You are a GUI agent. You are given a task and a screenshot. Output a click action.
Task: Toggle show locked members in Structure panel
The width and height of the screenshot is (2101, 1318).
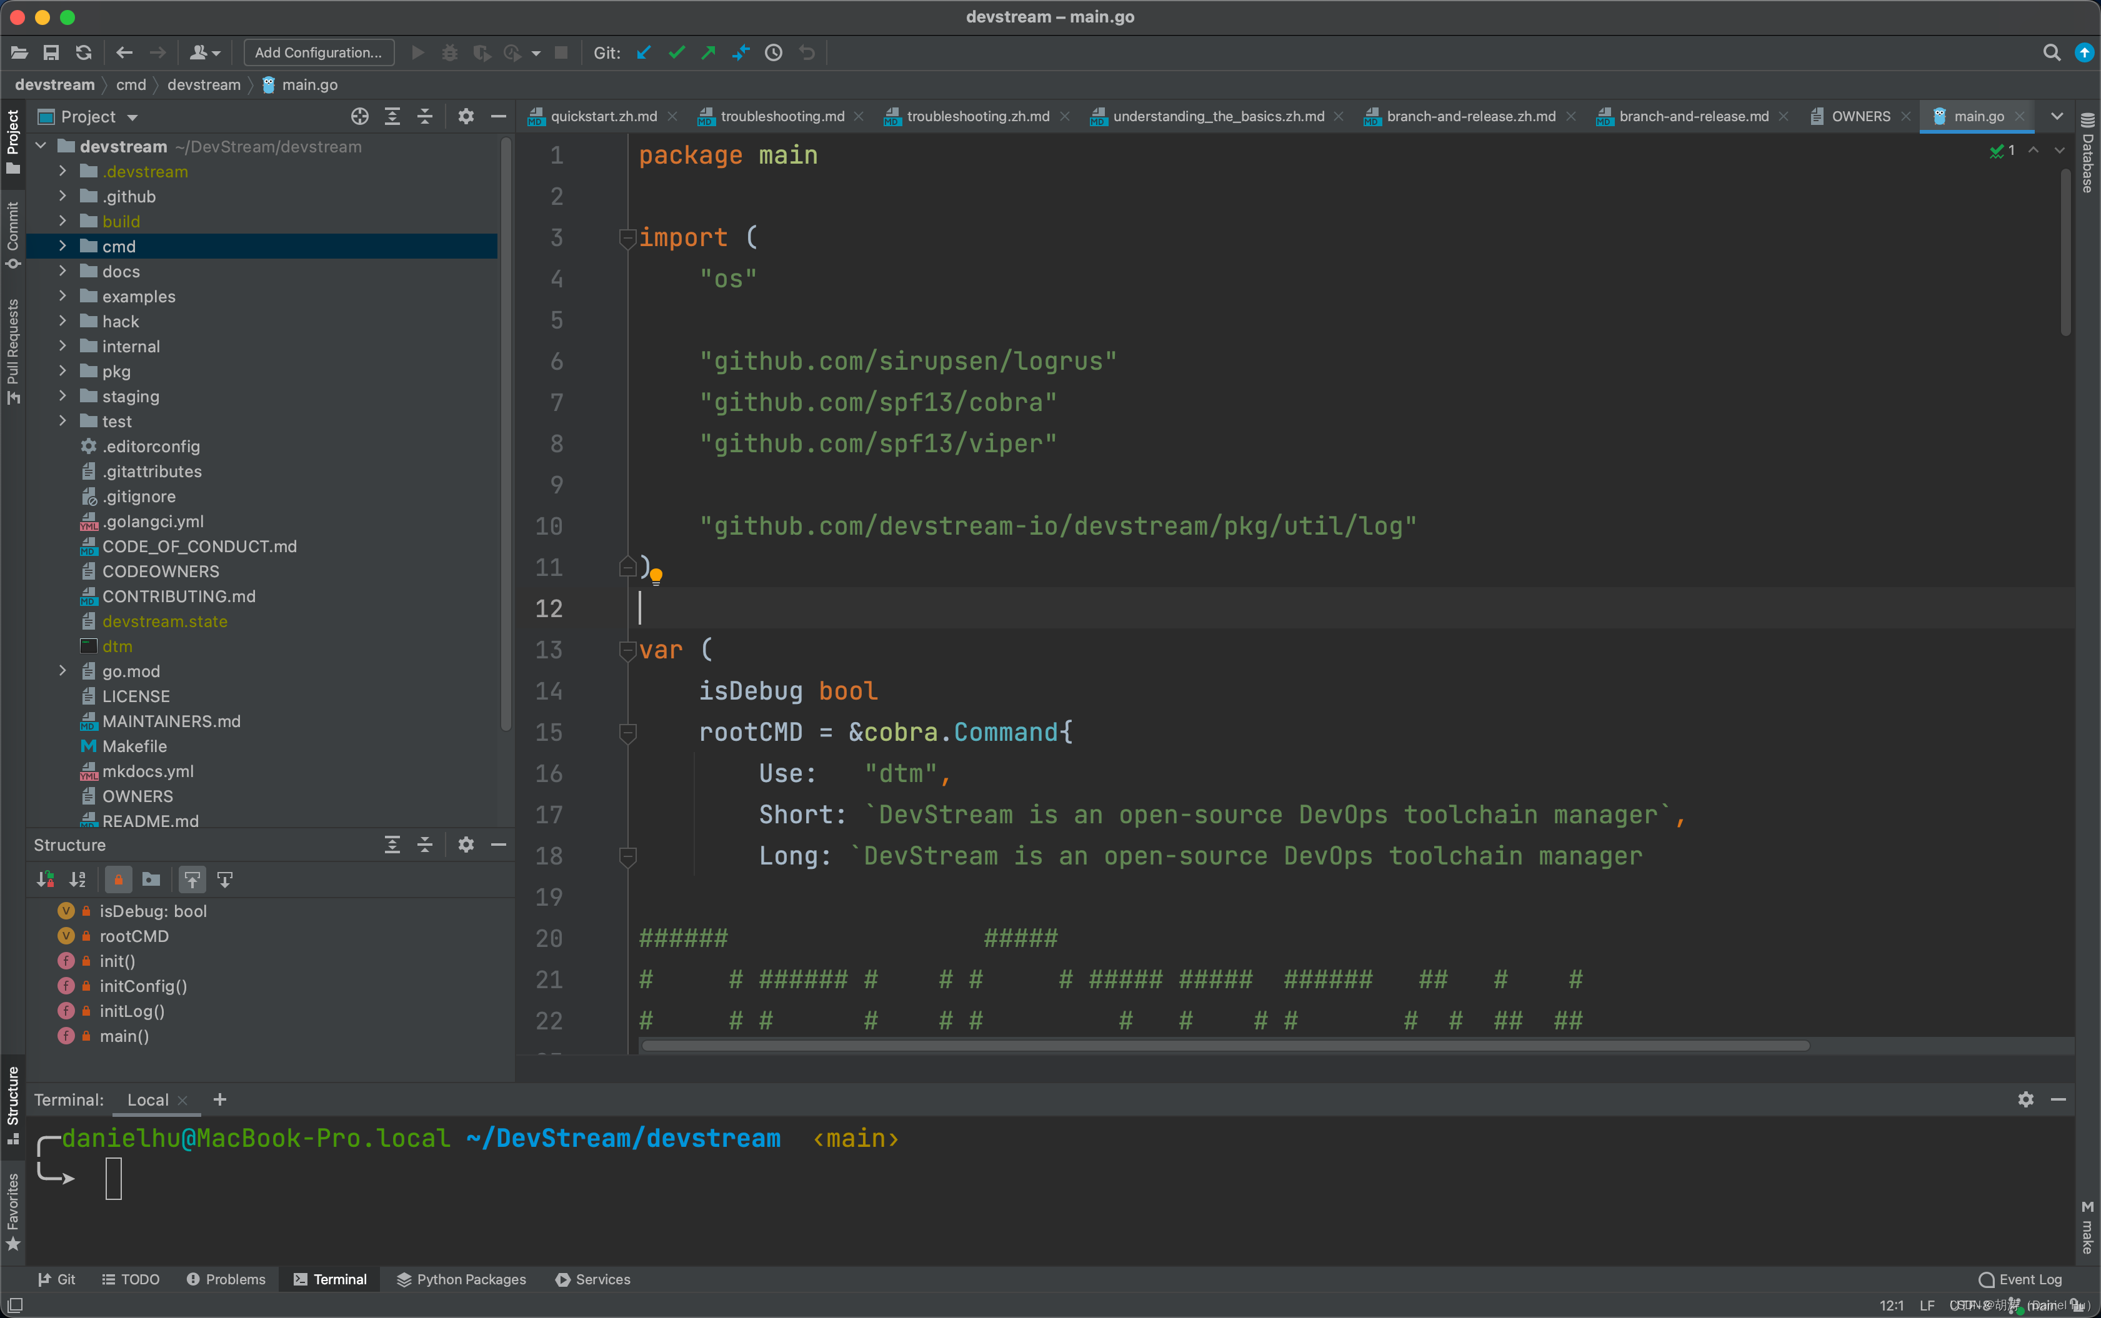pyautogui.click(x=117, y=879)
